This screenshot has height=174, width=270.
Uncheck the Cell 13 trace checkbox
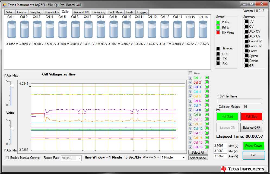(x=190, y=133)
